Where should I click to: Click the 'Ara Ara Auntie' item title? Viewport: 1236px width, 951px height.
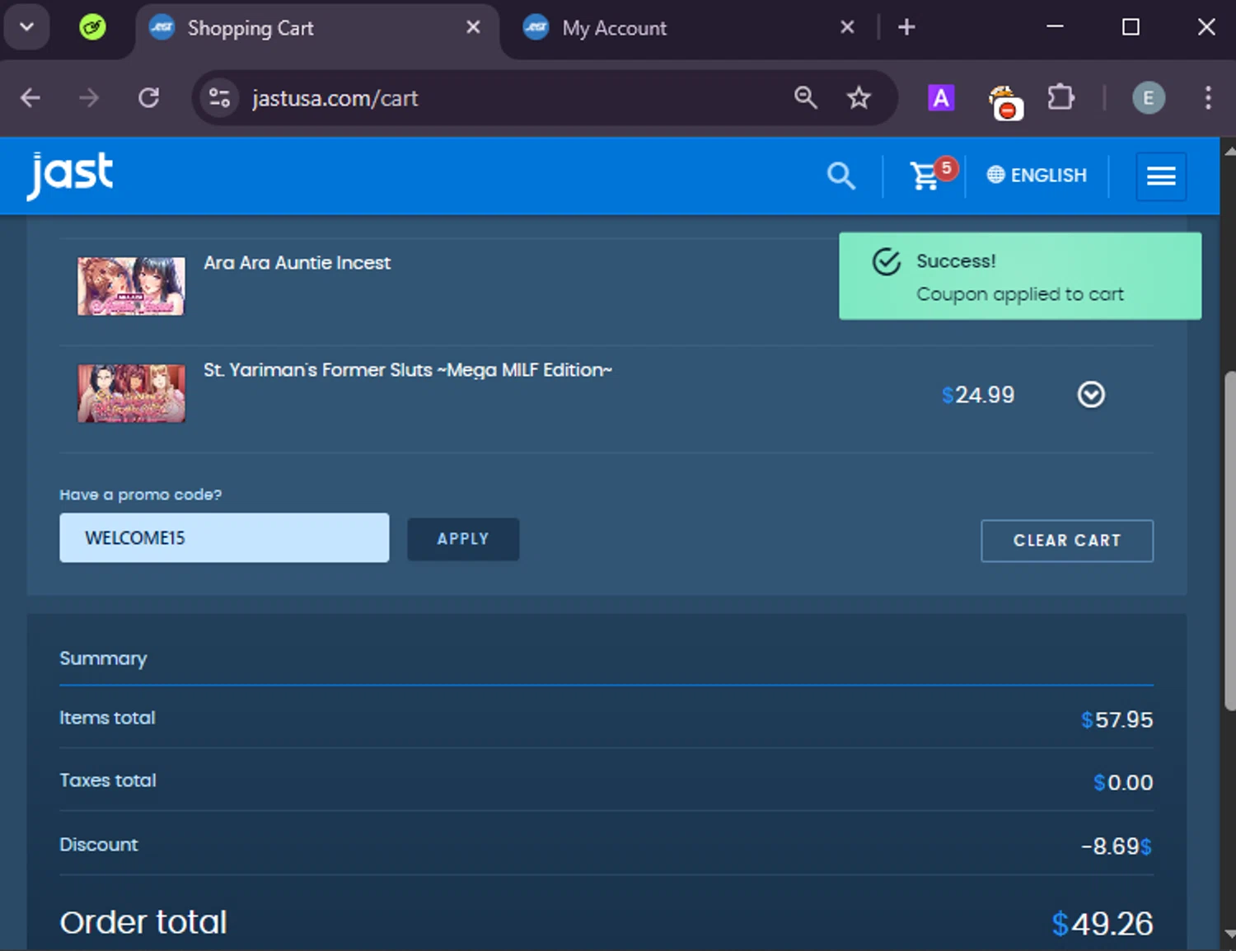click(x=297, y=263)
